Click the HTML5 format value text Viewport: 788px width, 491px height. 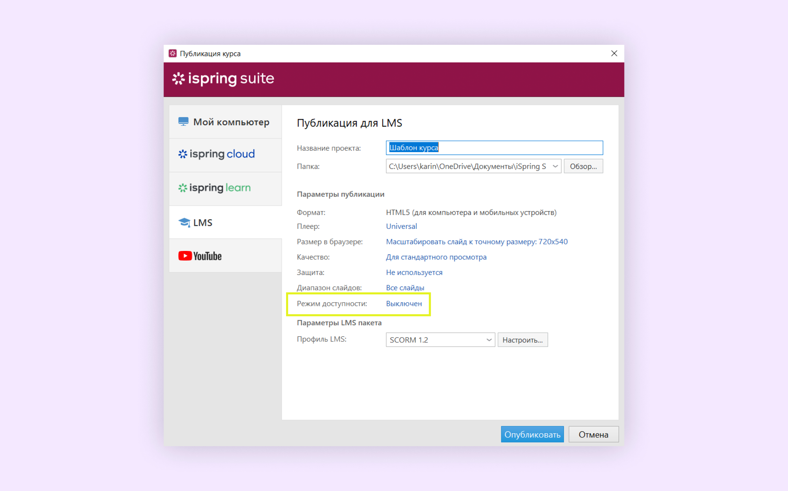click(471, 213)
